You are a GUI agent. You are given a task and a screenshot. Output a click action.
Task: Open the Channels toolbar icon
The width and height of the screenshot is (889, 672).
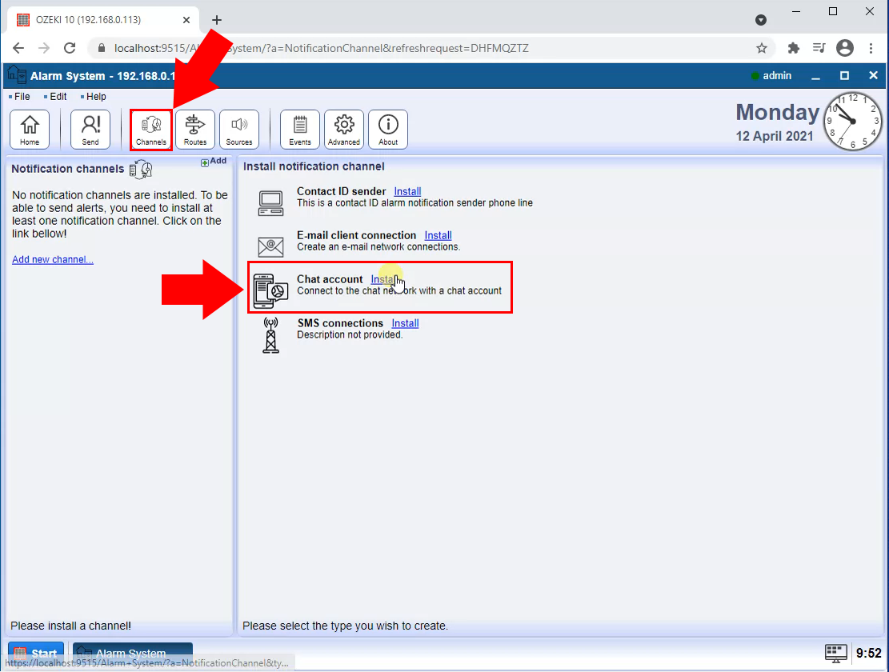tap(151, 129)
